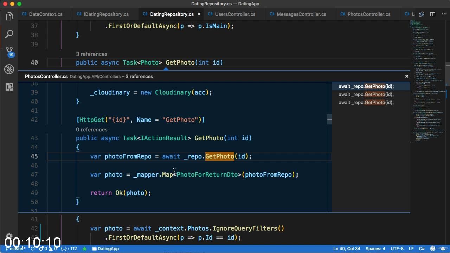This screenshot has width=450, height=253.
Task: Open the Extensions view in activity bar
Action: [x=9, y=87]
